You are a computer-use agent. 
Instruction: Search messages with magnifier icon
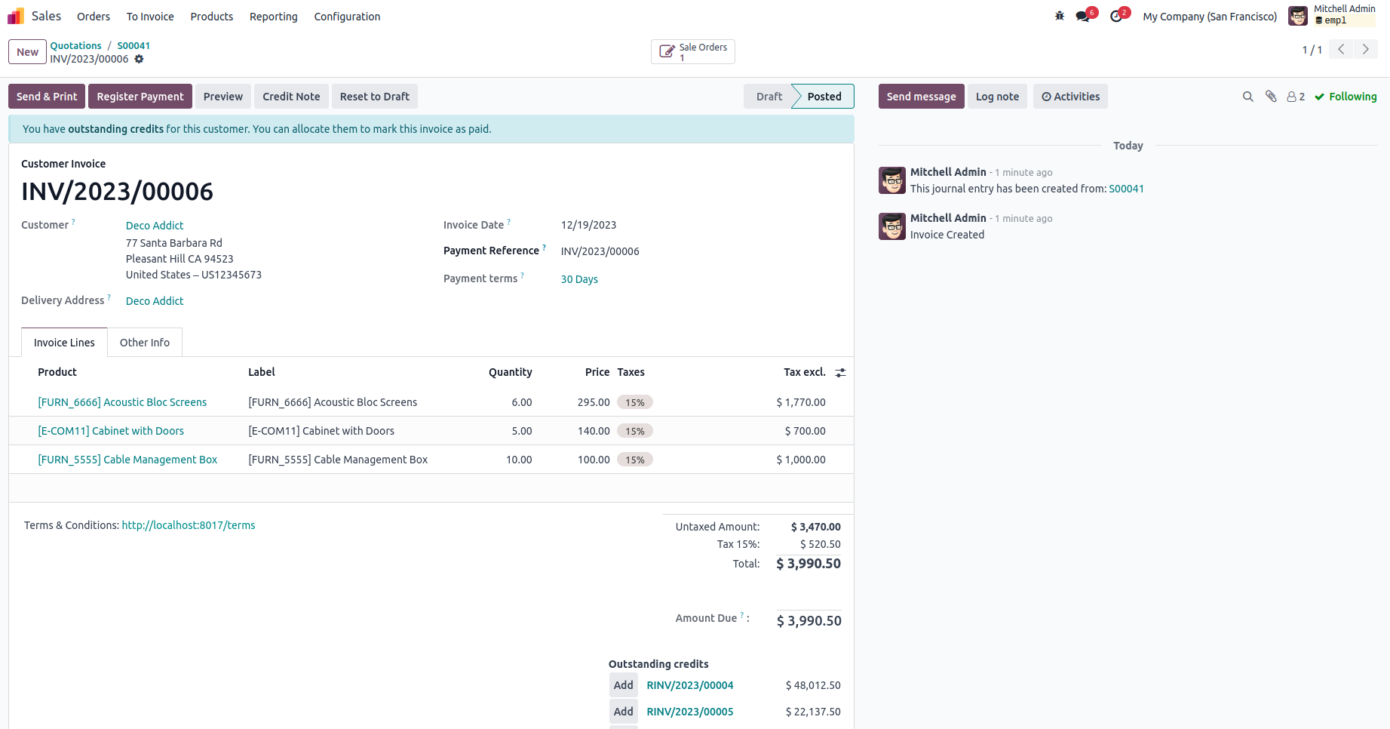(x=1248, y=97)
